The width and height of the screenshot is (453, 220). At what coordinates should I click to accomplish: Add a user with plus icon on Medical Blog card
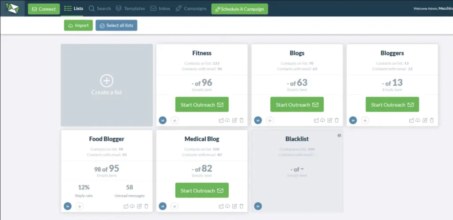tap(174, 206)
